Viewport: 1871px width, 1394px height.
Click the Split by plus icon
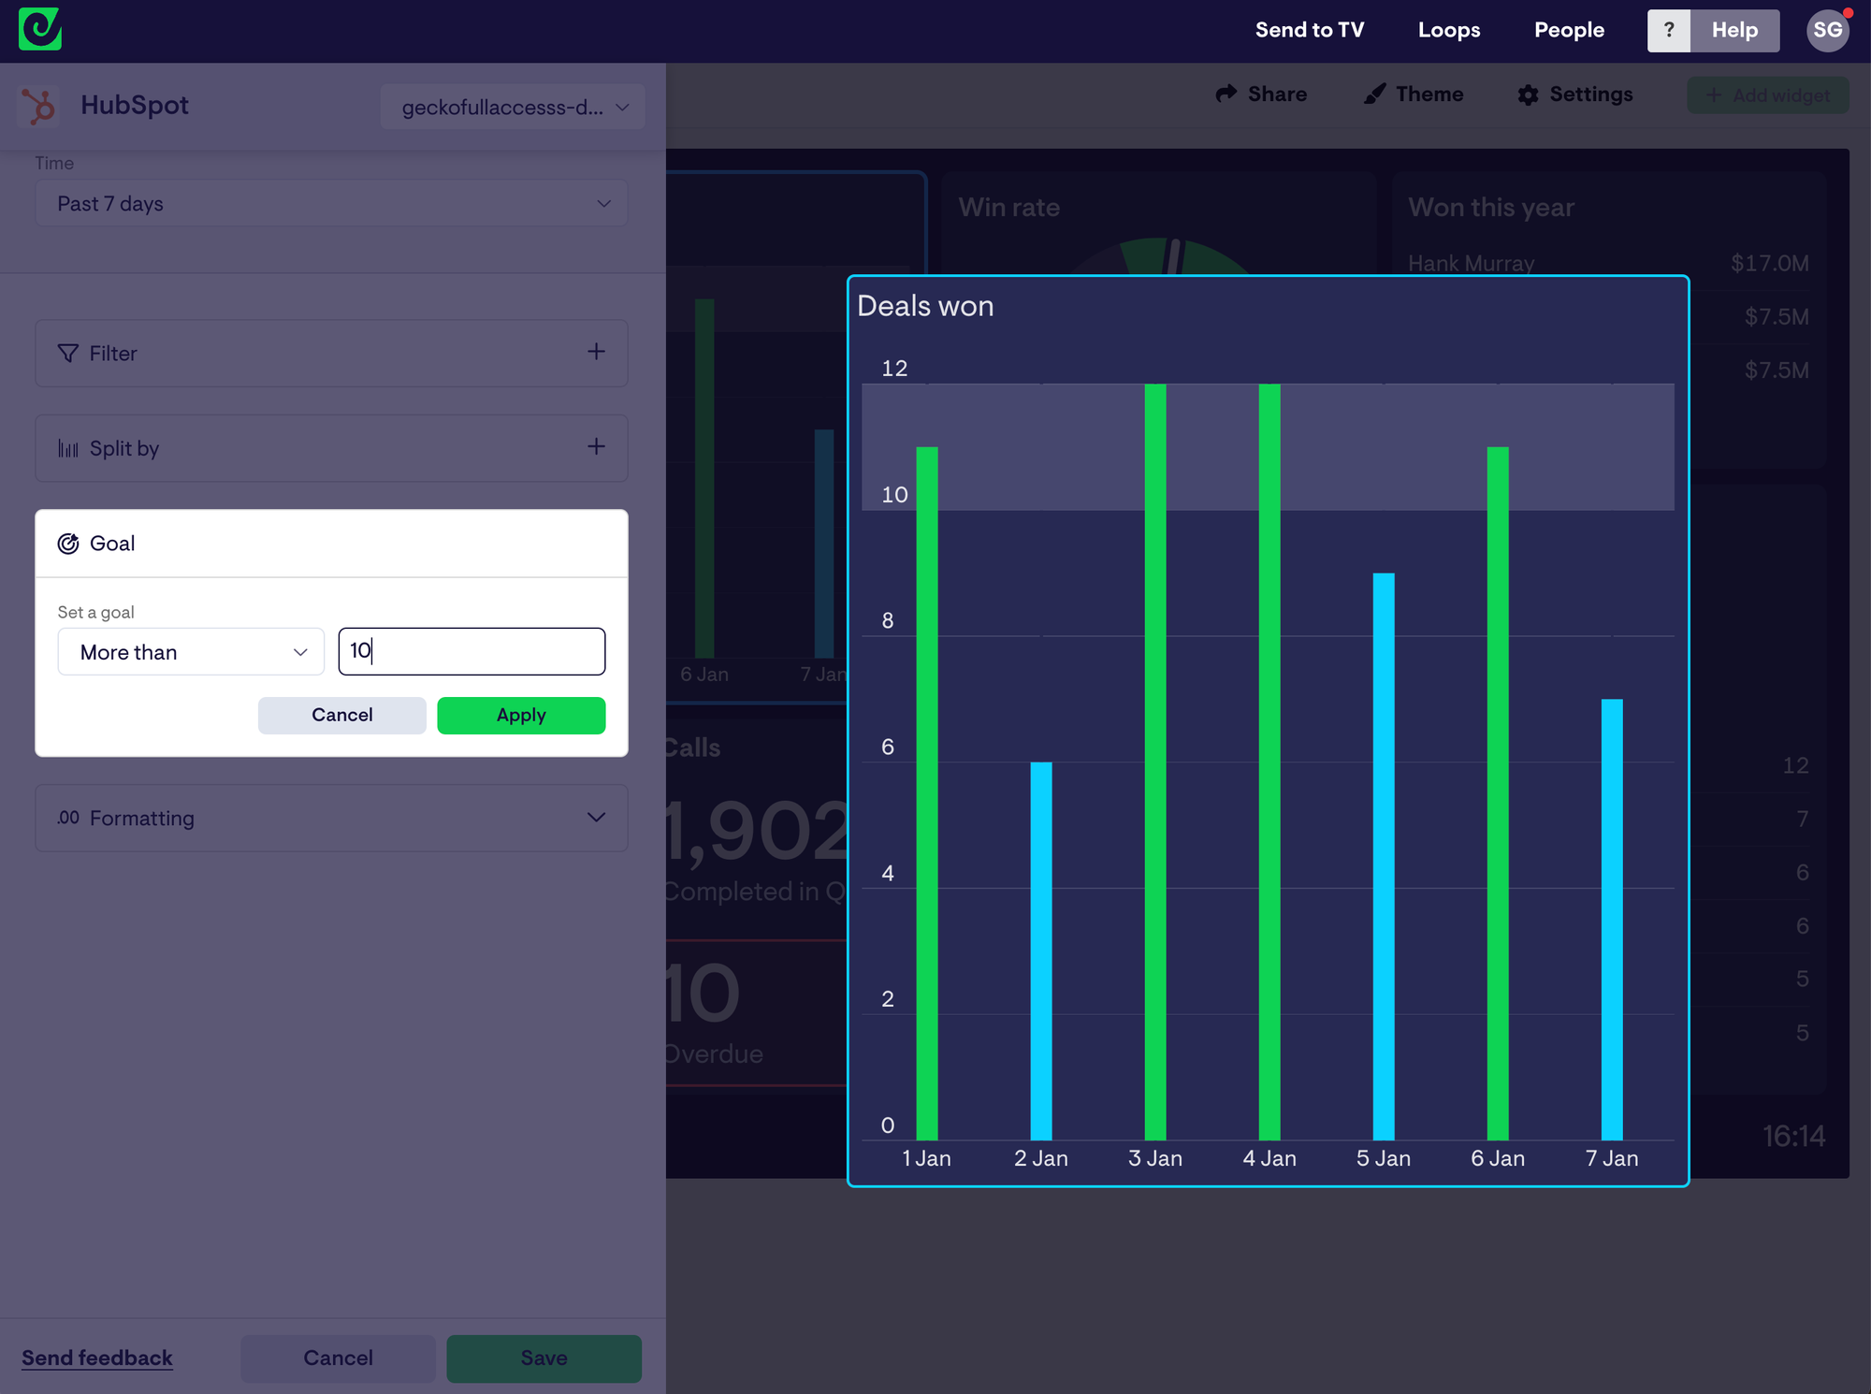[596, 446]
